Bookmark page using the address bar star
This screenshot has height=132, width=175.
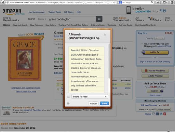coord(108,3)
